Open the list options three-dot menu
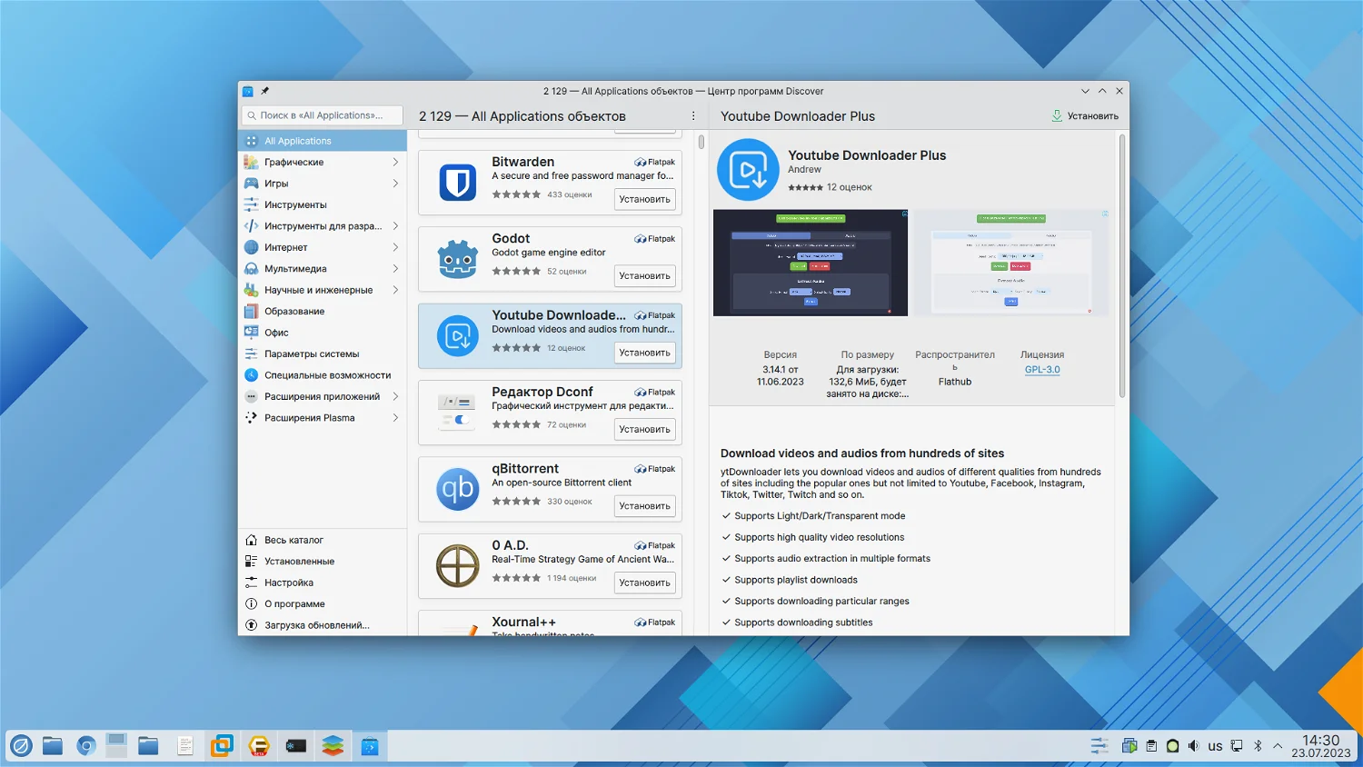 [x=693, y=116]
